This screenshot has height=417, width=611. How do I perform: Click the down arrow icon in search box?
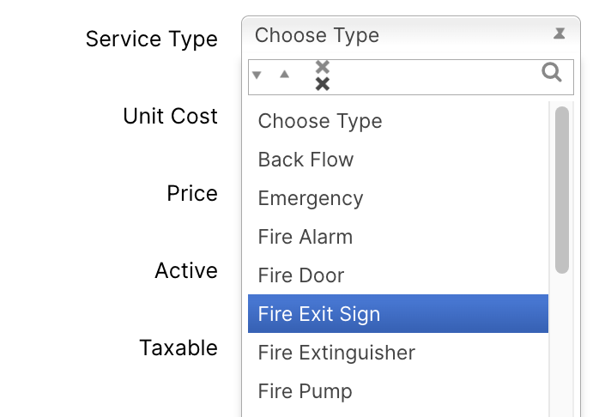257,75
